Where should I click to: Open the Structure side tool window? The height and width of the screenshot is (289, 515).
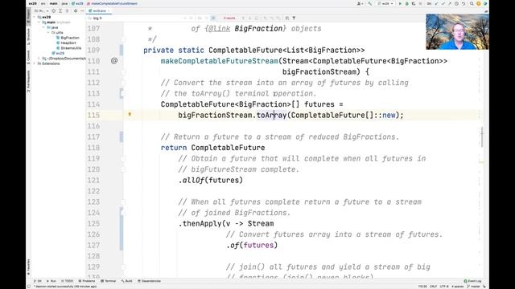point(29,36)
